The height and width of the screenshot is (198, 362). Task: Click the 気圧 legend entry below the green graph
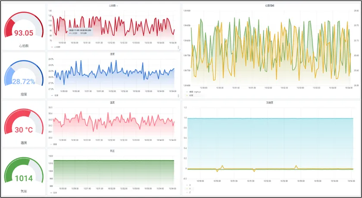click(x=54, y=192)
